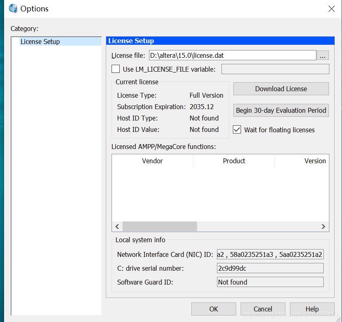The height and width of the screenshot is (322, 342).
Task: Click the left arrow of the horizontal scrollbar
Action: point(117,226)
